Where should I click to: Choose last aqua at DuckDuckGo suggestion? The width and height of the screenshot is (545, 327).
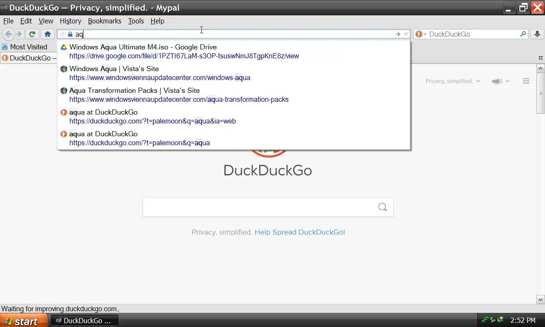coord(234,138)
